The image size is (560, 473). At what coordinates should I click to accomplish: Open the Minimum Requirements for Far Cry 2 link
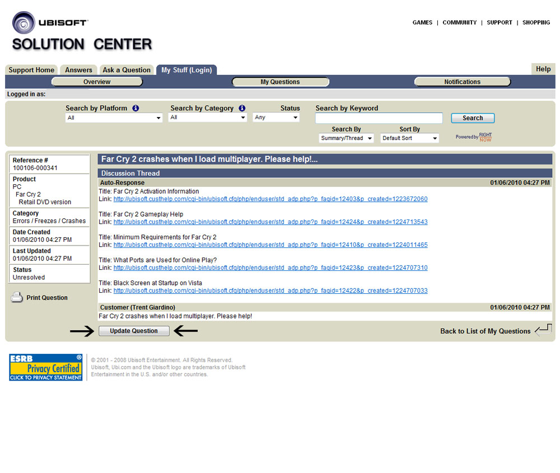click(270, 245)
